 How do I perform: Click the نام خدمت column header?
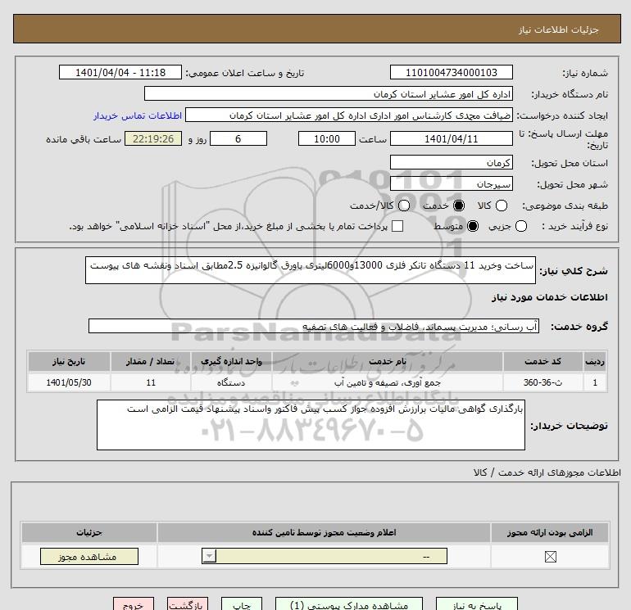387,361
